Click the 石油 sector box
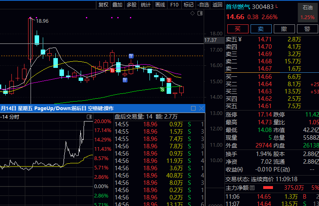The image size is (319, 206). [x=308, y=12]
